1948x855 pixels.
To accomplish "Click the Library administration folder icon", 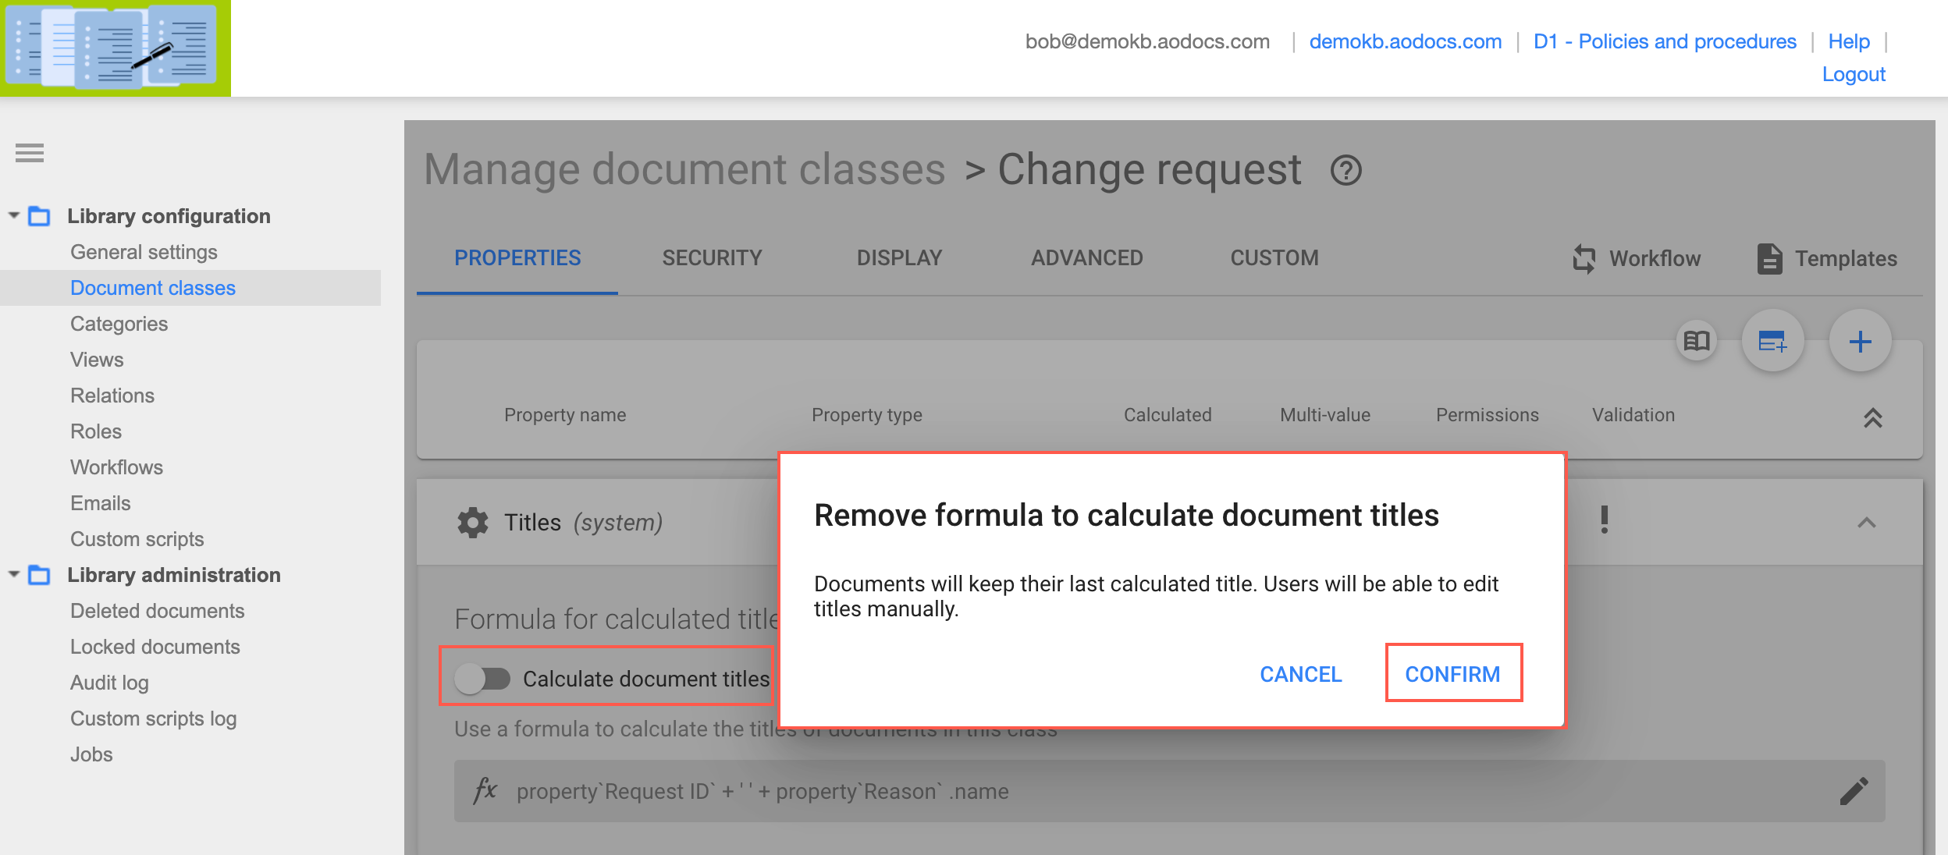I will coord(39,575).
